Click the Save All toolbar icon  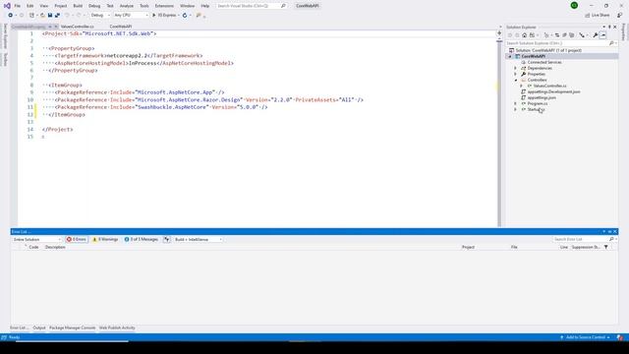point(57,15)
